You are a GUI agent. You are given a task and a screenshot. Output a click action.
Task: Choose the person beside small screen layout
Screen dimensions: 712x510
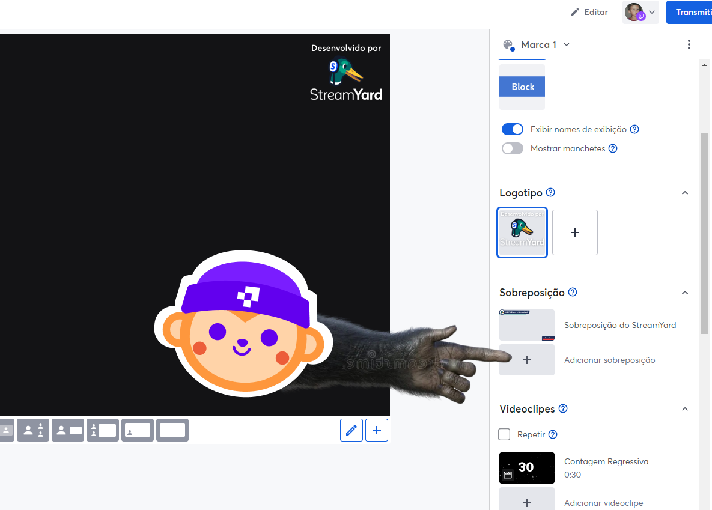coord(68,430)
